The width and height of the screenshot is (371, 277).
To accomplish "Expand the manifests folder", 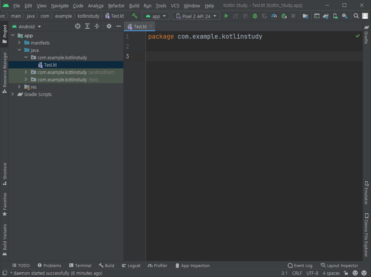I will pyautogui.click(x=19, y=43).
